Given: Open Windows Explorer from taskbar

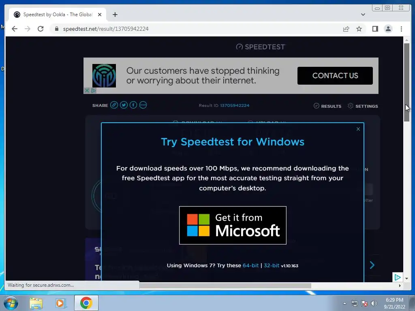Looking at the screenshot, I should click(x=36, y=303).
